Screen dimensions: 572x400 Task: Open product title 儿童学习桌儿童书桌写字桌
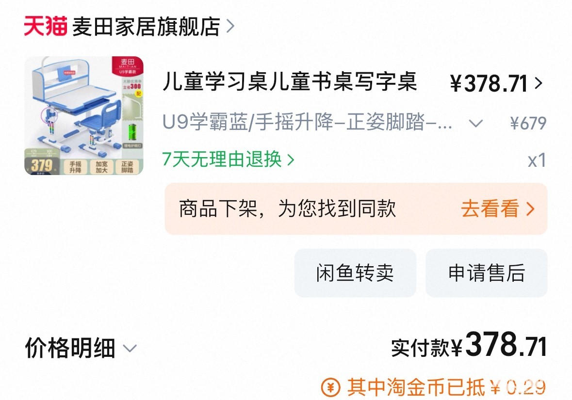(x=290, y=81)
